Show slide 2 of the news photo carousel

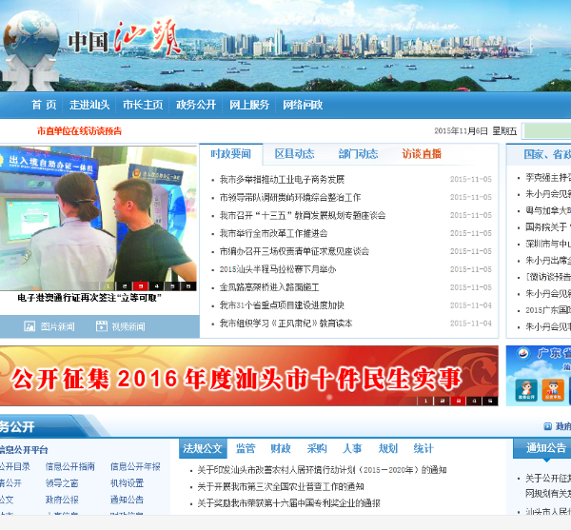[x=125, y=286]
